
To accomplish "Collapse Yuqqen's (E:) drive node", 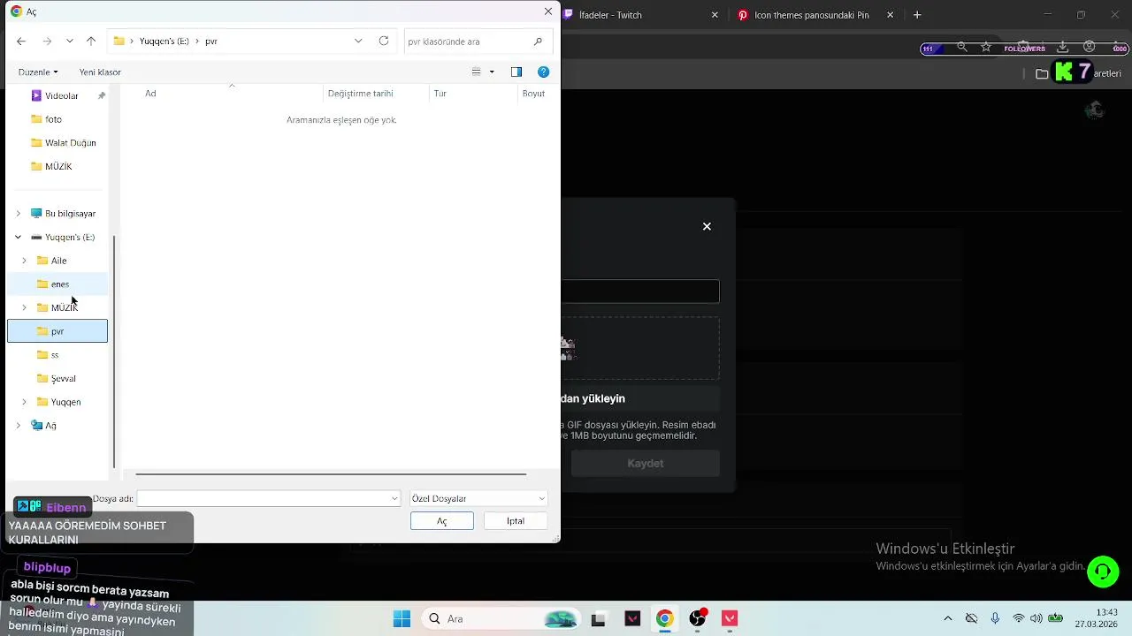I will click(19, 238).
